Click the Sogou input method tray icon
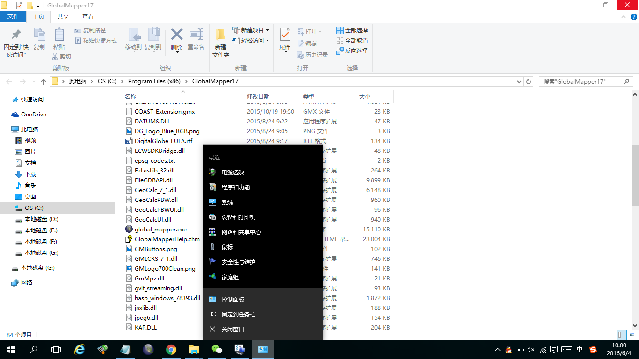 (593, 349)
